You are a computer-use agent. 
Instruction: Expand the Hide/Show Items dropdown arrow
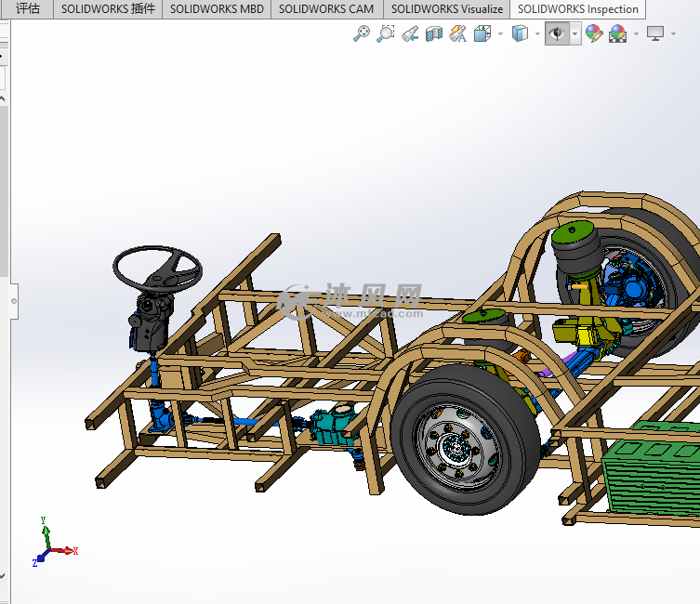[x=575, y=34]
